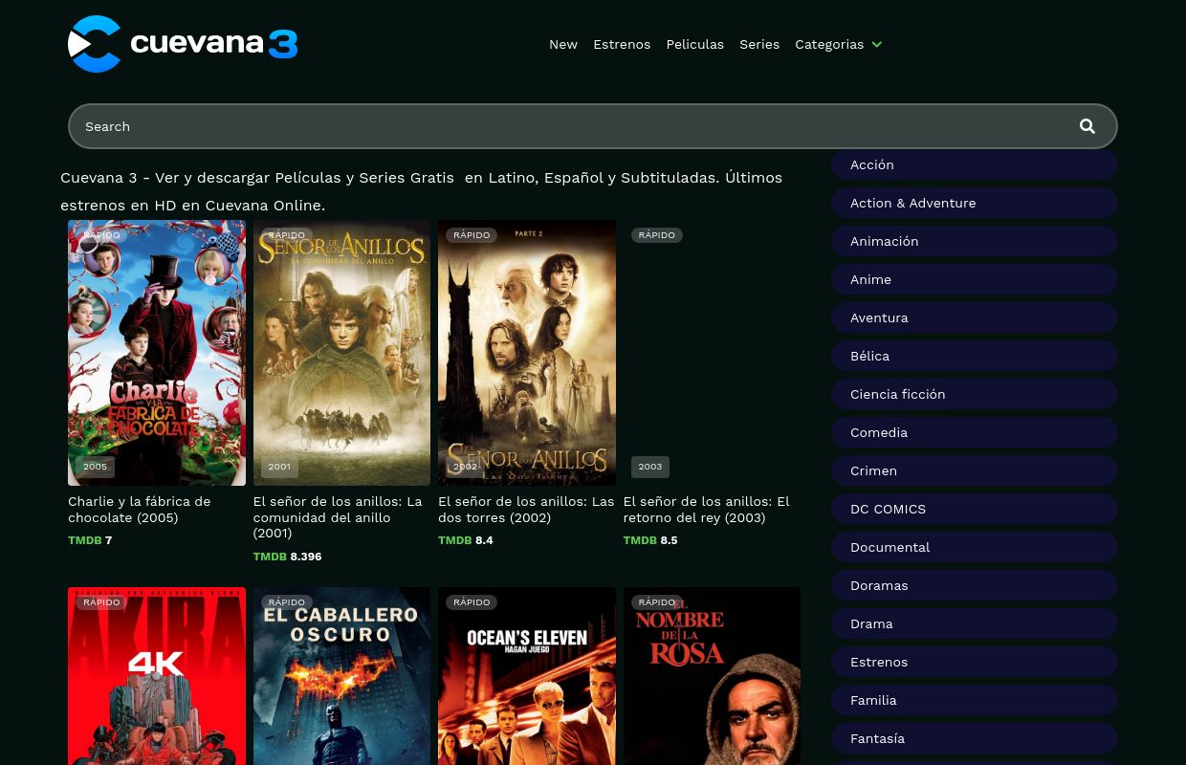Viewport: 1186px width, 765px height.
Task: Choose the Drama category
Action: (x=974, y=623)
